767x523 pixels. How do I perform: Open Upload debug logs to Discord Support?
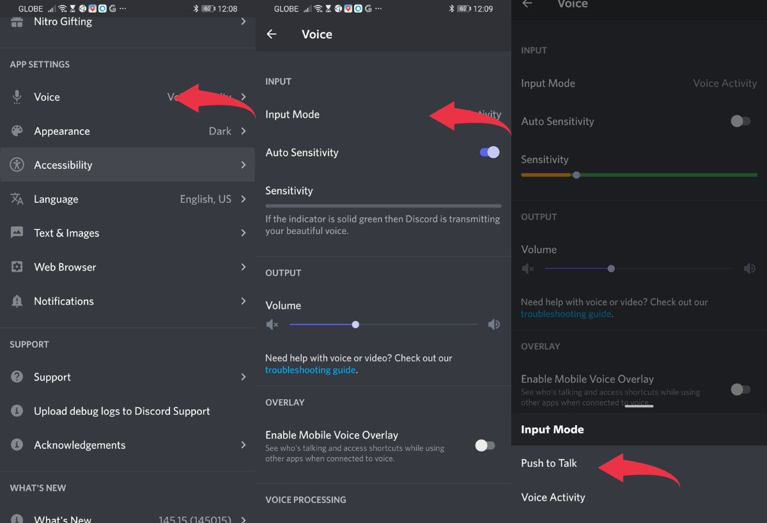[121, 411]
